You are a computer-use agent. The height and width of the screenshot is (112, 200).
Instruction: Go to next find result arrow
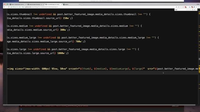(x=194, y=10)
